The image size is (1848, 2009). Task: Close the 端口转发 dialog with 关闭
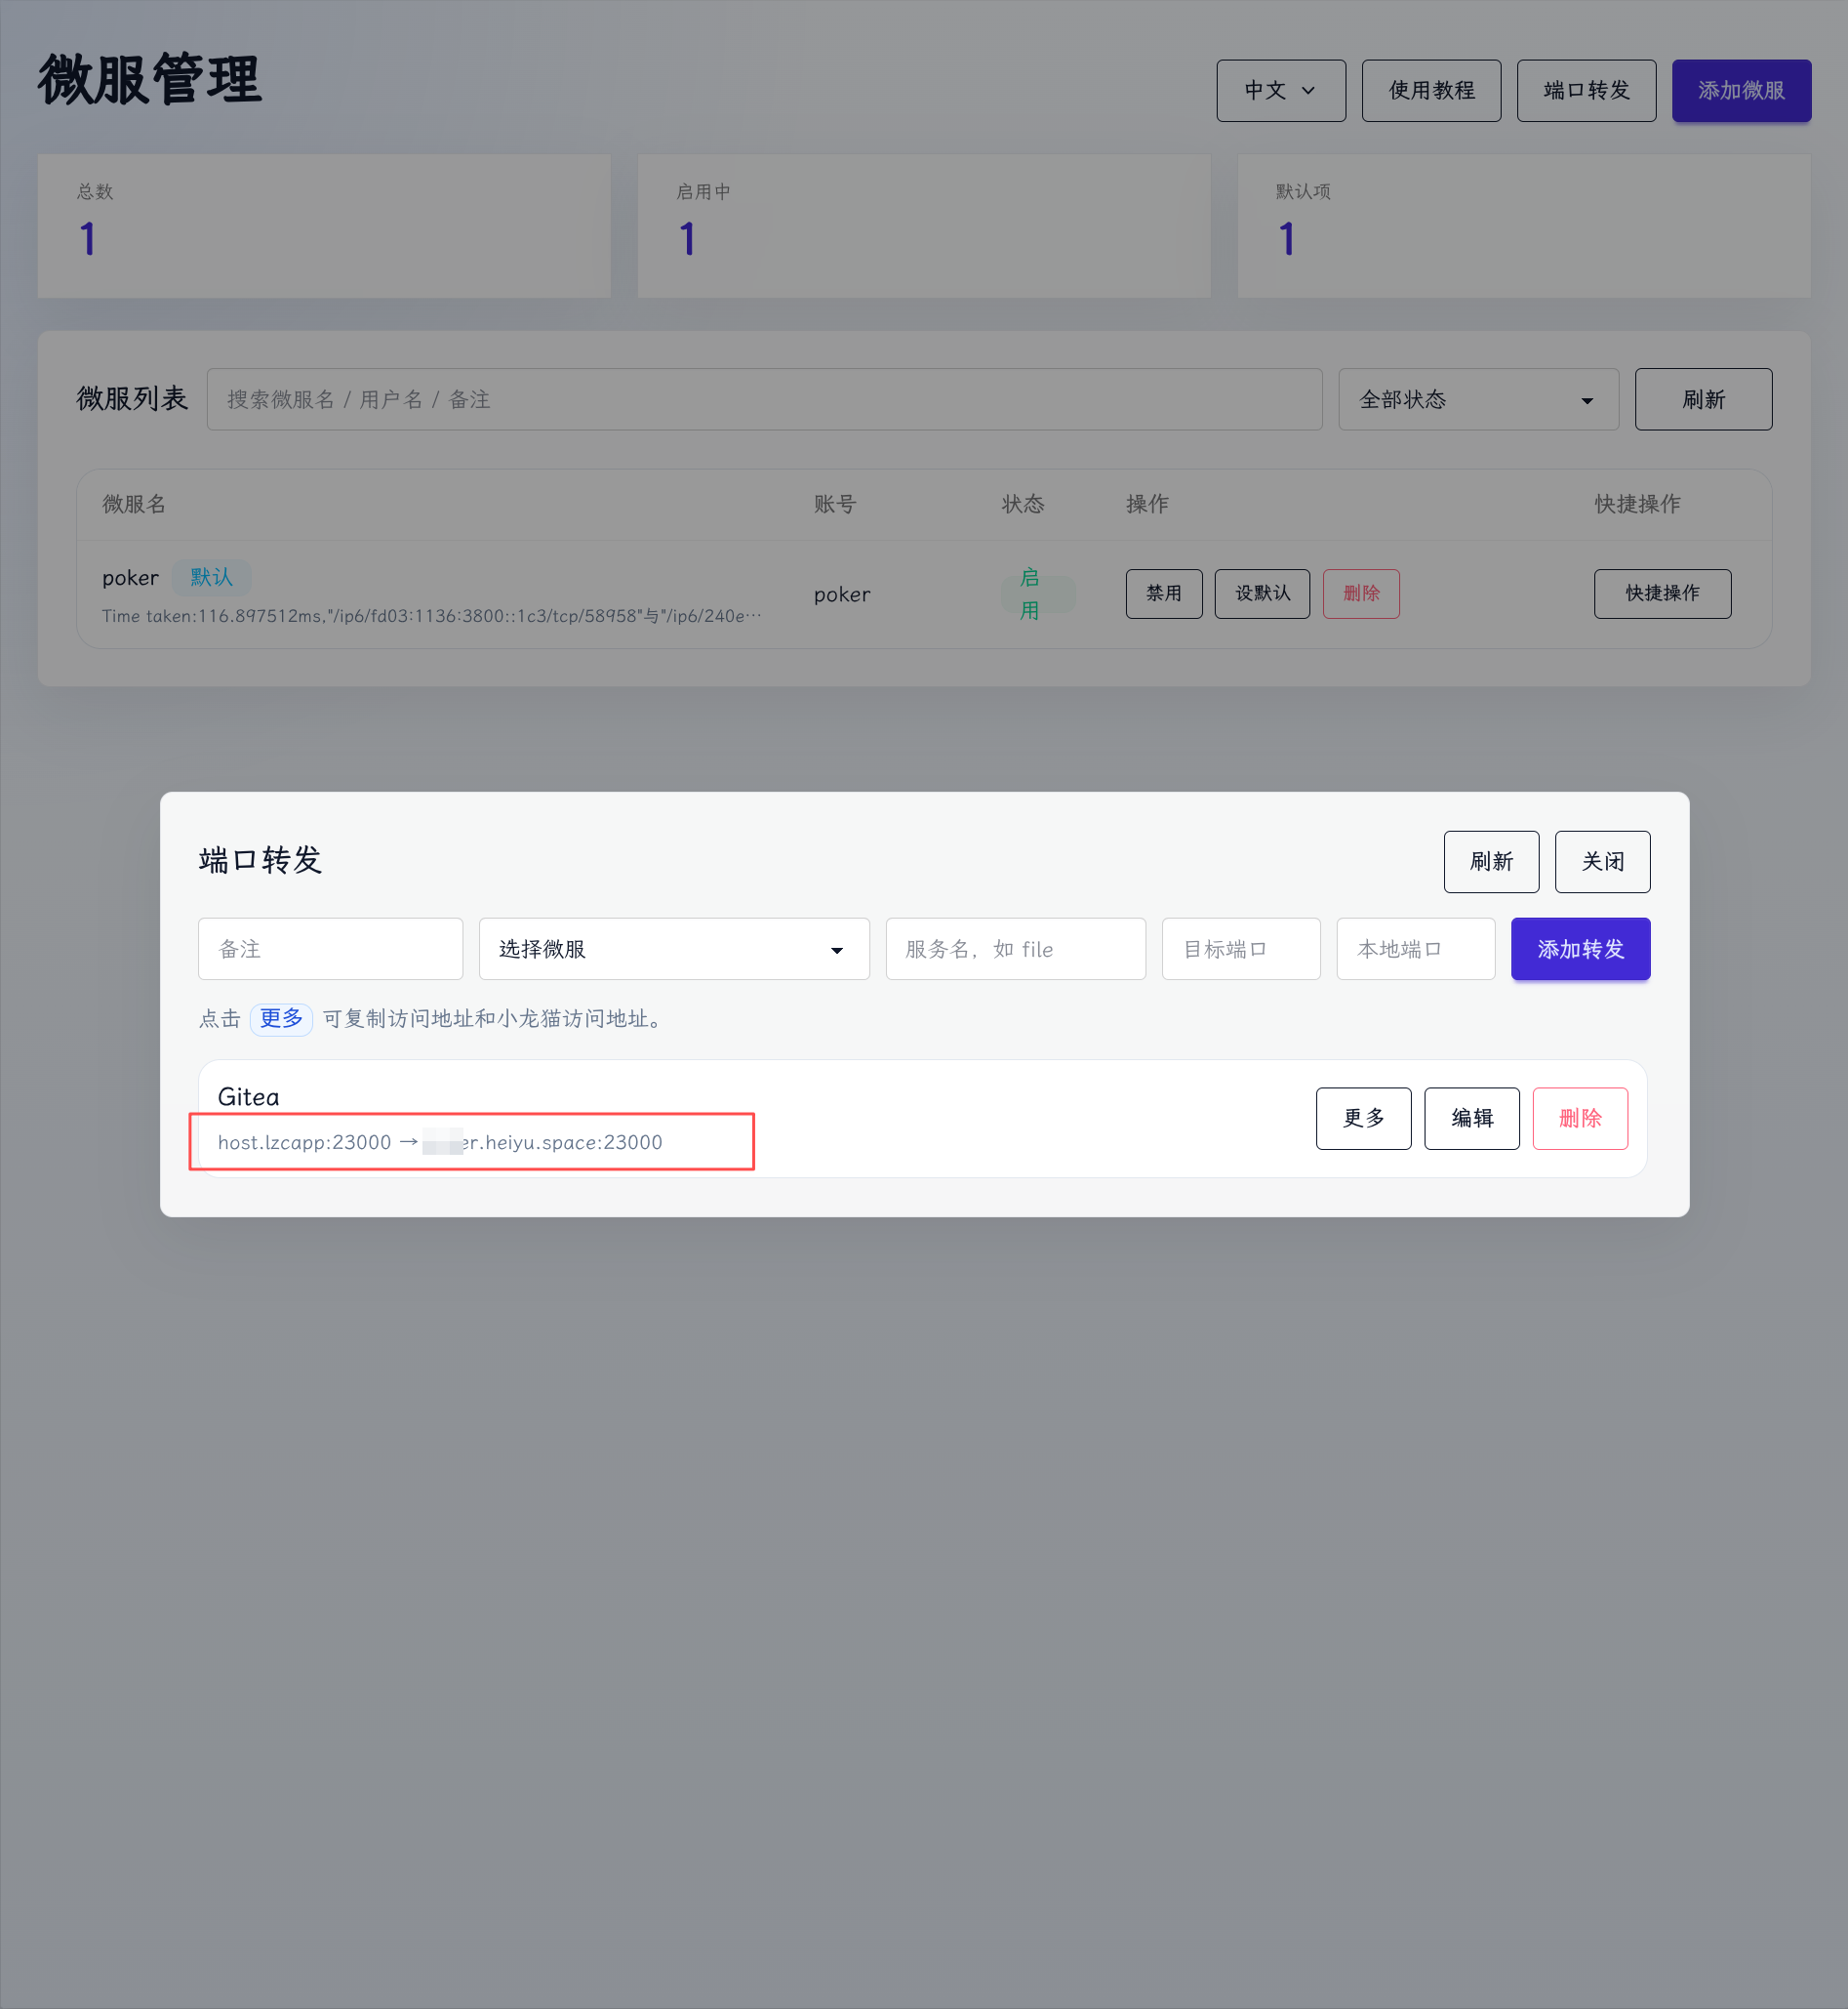[1602, 861]
